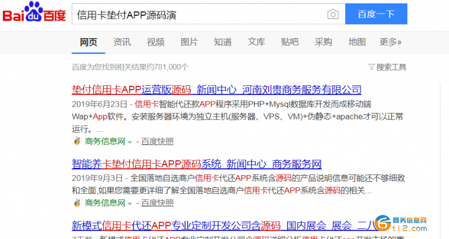The height and width of the screenshot is (239, 449).
Task: Click 商务信息网 source under first result
Action: (105, 141)
